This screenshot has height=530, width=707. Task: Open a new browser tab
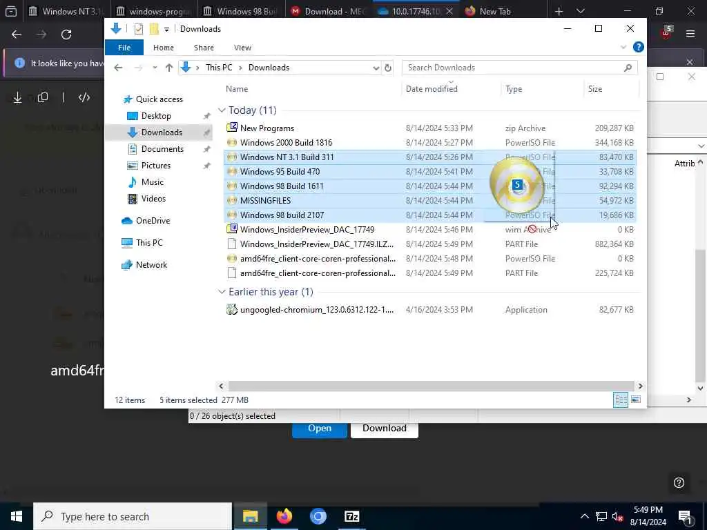559,11
